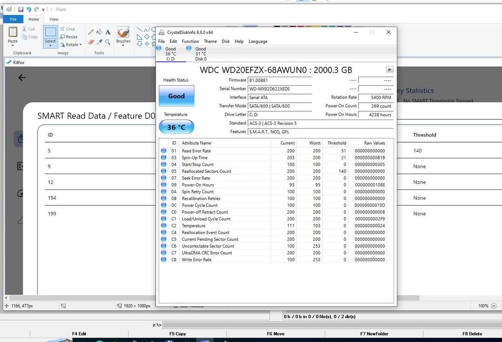Click the F6 Move button in file manager
Image resolution: width=502 pixels, height=342 pixels.
(276, 333)
